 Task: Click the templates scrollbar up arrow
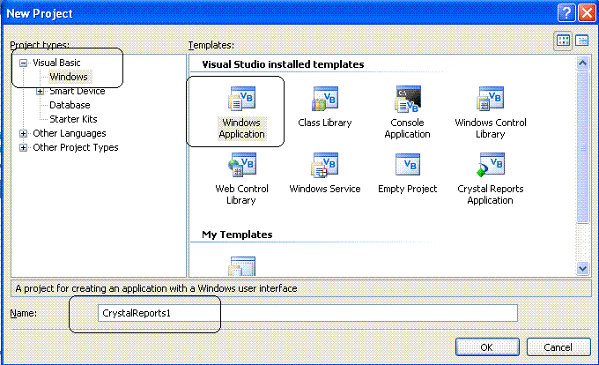pos(582,63)
